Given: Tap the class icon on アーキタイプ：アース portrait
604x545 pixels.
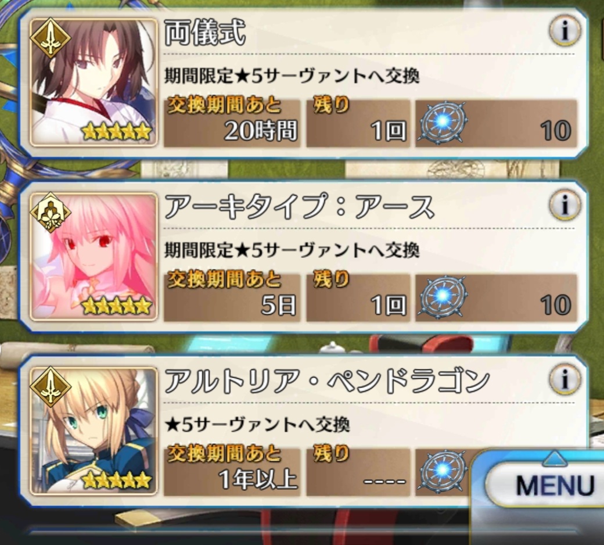Looking at the screenshot, I should coord(51,213).
